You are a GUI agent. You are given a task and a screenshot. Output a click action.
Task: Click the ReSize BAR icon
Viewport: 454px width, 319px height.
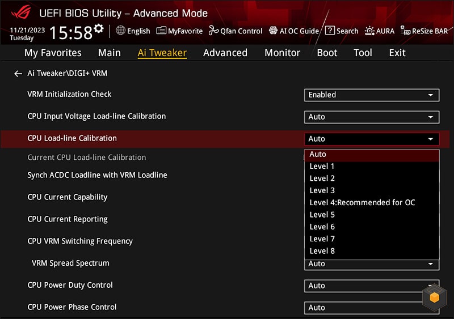405,30
